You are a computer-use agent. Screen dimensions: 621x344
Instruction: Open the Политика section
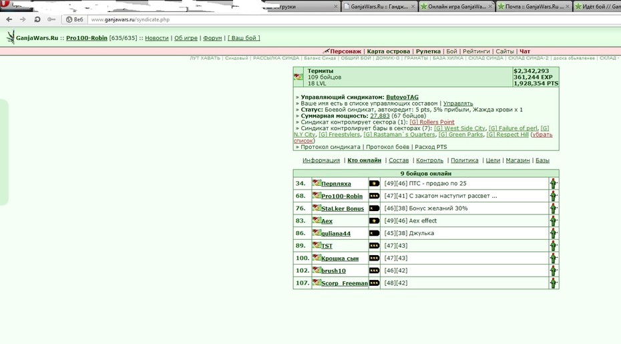pos(465,160)
